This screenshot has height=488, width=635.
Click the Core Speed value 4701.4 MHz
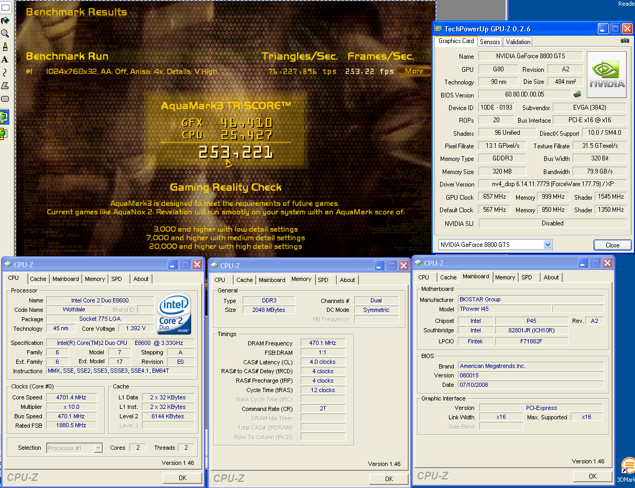72,397
